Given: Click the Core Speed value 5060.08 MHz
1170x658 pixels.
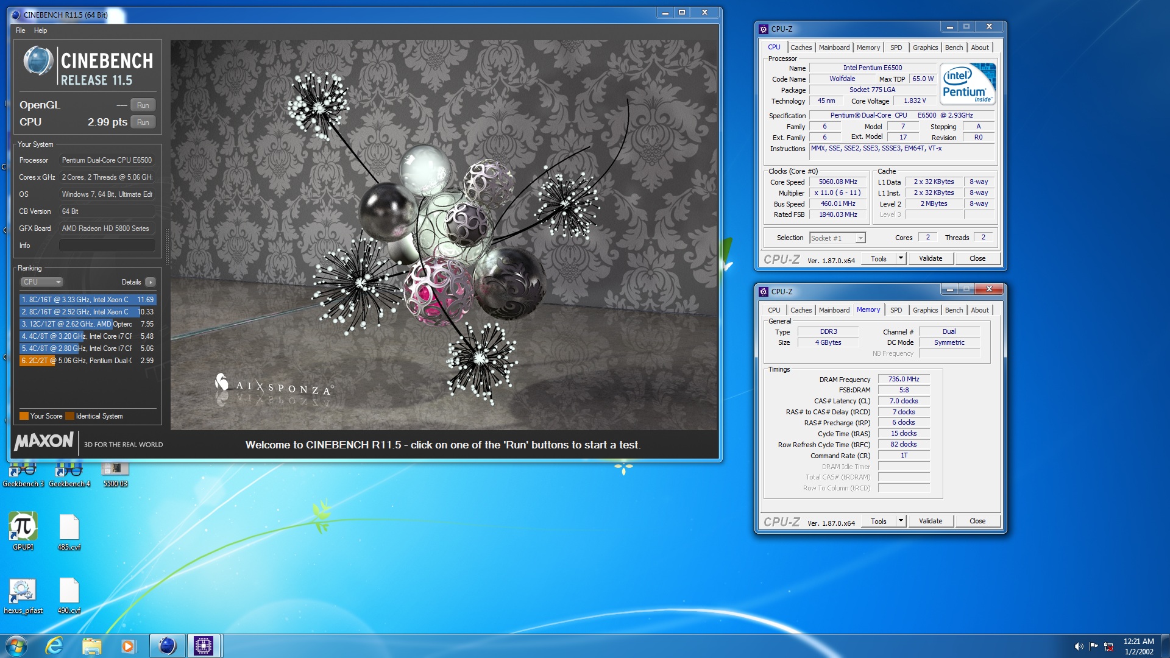Looking at the screenshot, I should click(838, 182).
